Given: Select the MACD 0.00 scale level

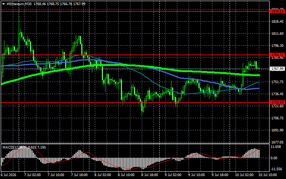Looking at the screenshot, I should [274, 158].
